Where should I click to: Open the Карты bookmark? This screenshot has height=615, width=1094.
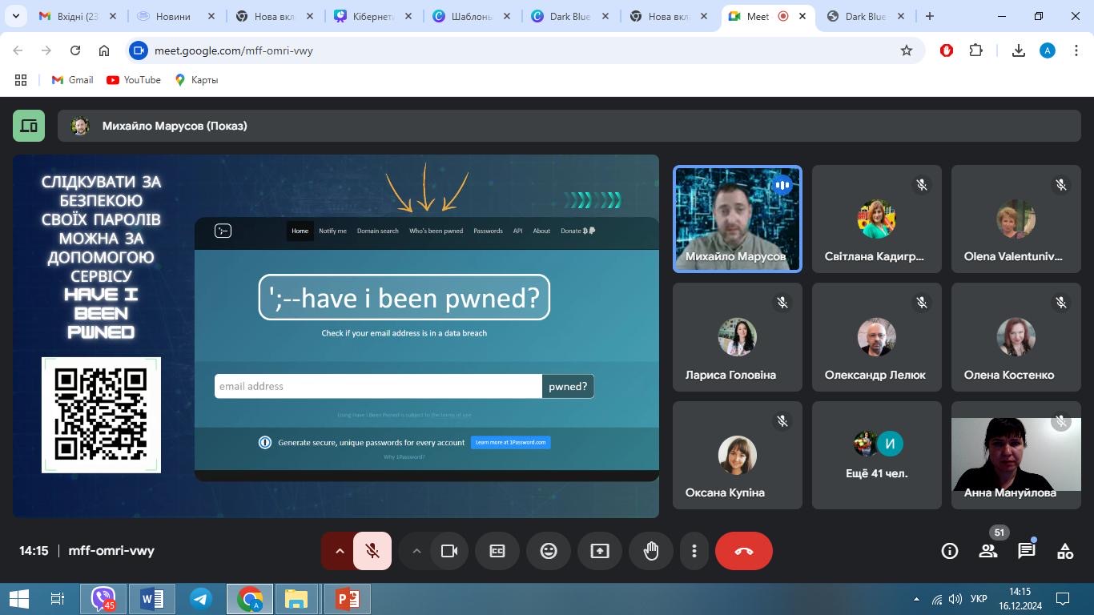[196, 80]
